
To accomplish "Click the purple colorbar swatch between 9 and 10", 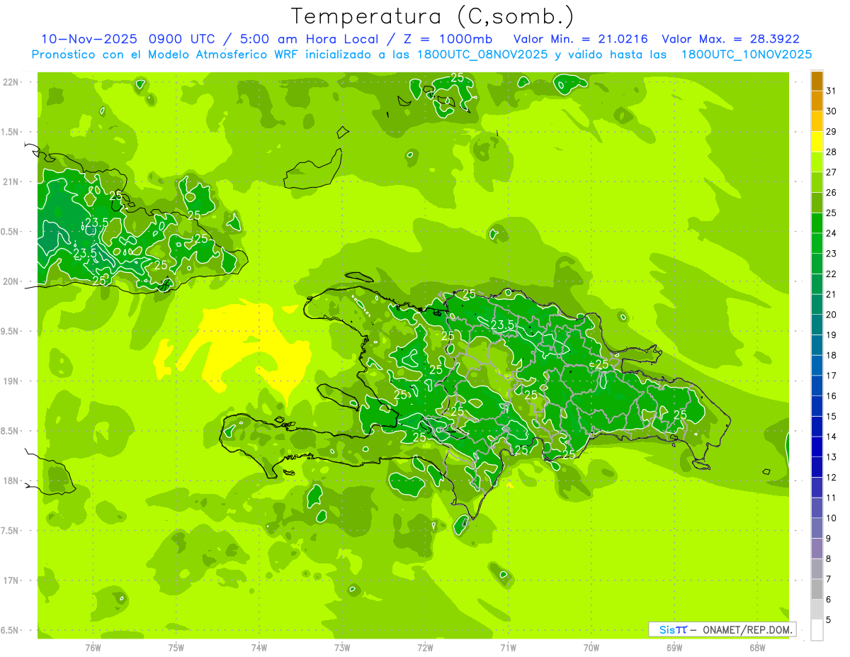I will (817, 528).
